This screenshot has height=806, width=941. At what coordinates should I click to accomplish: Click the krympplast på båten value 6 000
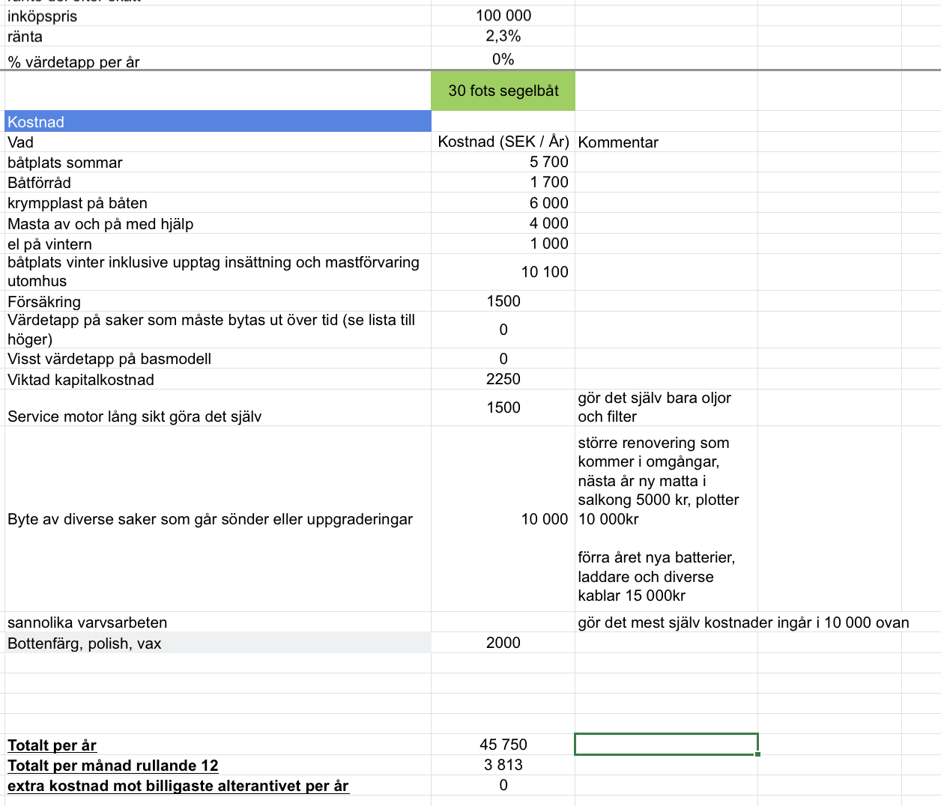[548, 203]
